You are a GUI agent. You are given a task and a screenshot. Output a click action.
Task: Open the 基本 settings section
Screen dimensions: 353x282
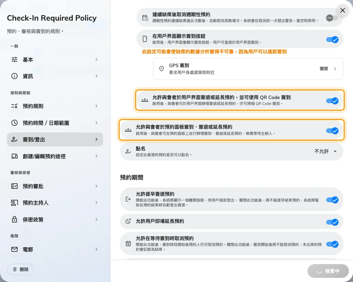click(55, 59)
